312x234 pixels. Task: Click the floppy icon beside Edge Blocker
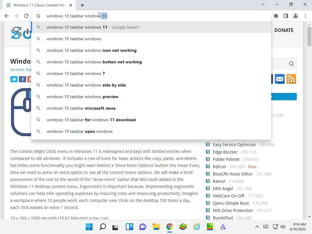coord(208,152)
